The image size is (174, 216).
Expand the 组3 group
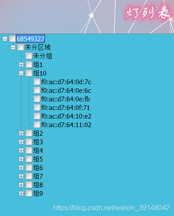[21, 142]
